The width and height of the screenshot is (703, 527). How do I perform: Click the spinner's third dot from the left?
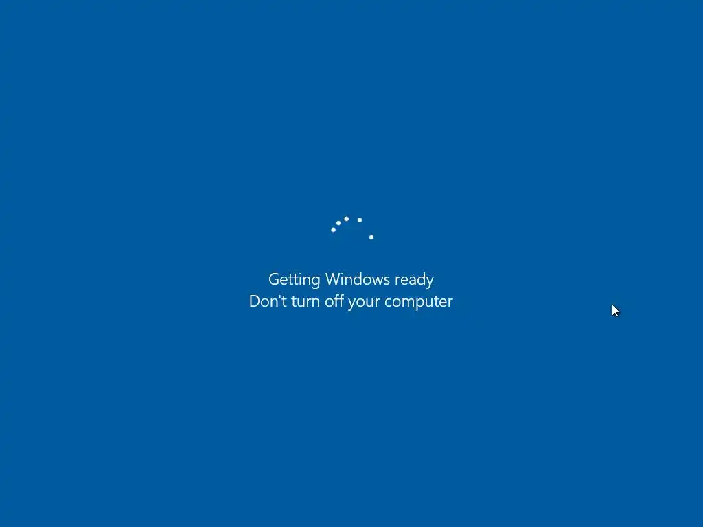346,219
